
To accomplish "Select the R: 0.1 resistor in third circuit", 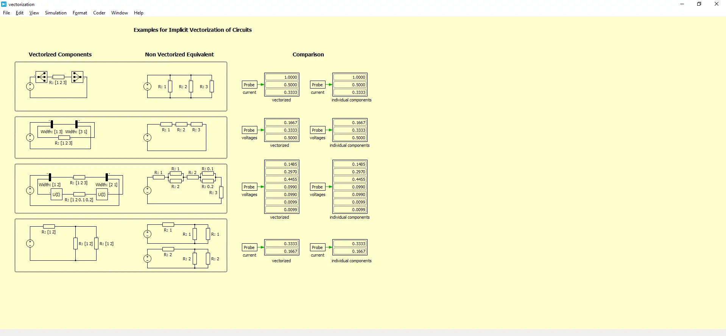I will click(x=208, y=174).
